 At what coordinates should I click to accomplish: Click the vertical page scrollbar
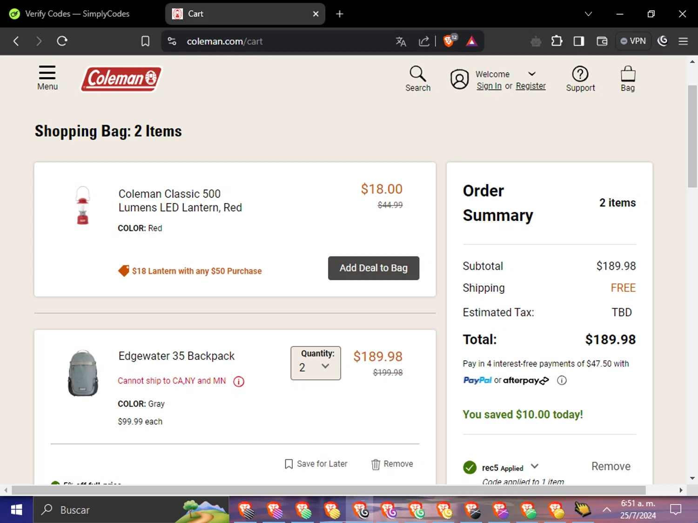tap(692, 136)
